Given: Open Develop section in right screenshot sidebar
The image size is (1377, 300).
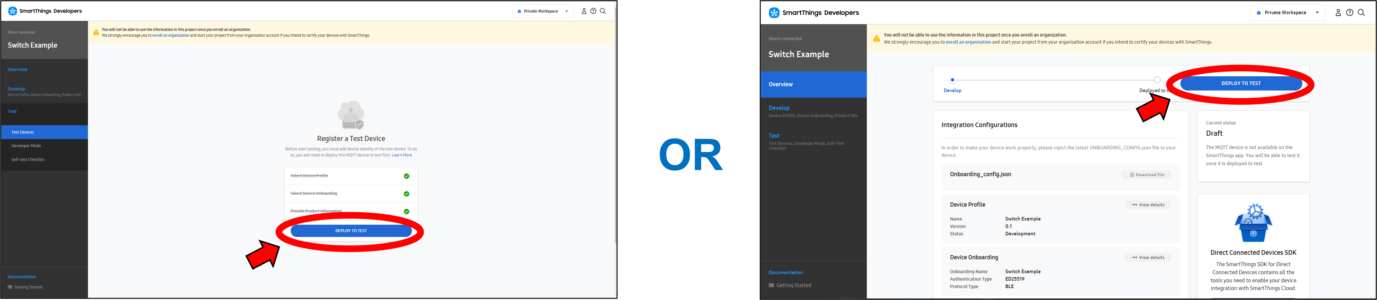Looking at the screenshot, I should (x=779, y=108).
